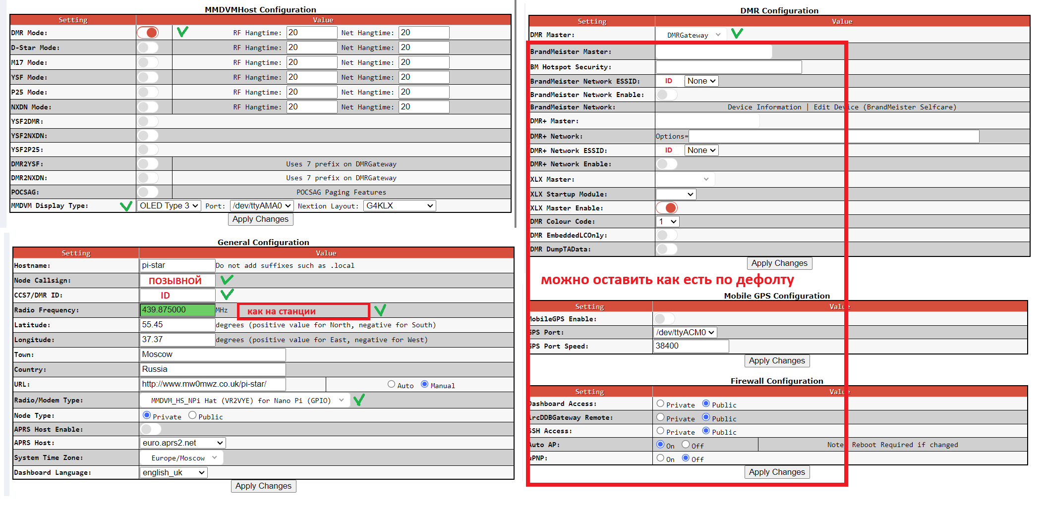Enable the MobileGPS Enable switch
The width and height of the screenshot is (1044, 505).
coord(664,319)
